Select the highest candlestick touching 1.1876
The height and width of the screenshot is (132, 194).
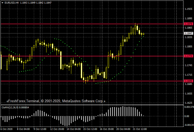point(135,29)
